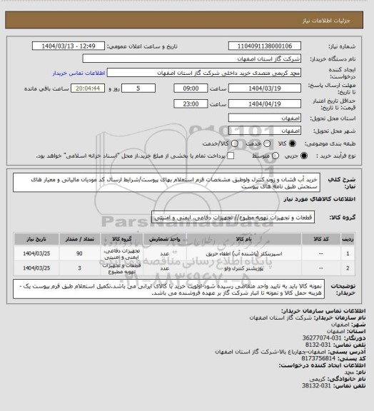374x411 pixels.
Task: Click the general description text box
Action: (166, 183)
